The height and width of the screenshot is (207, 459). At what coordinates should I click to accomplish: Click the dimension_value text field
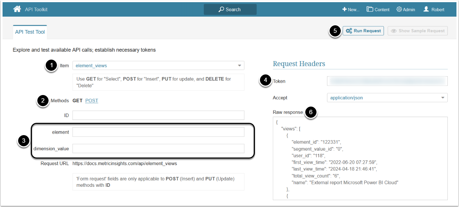[x=158, y=148]
